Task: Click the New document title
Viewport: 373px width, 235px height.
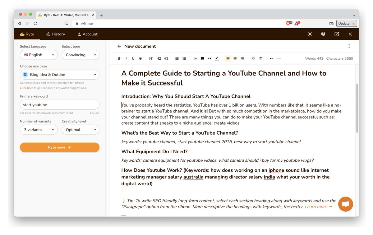Action: pos(140,46)
